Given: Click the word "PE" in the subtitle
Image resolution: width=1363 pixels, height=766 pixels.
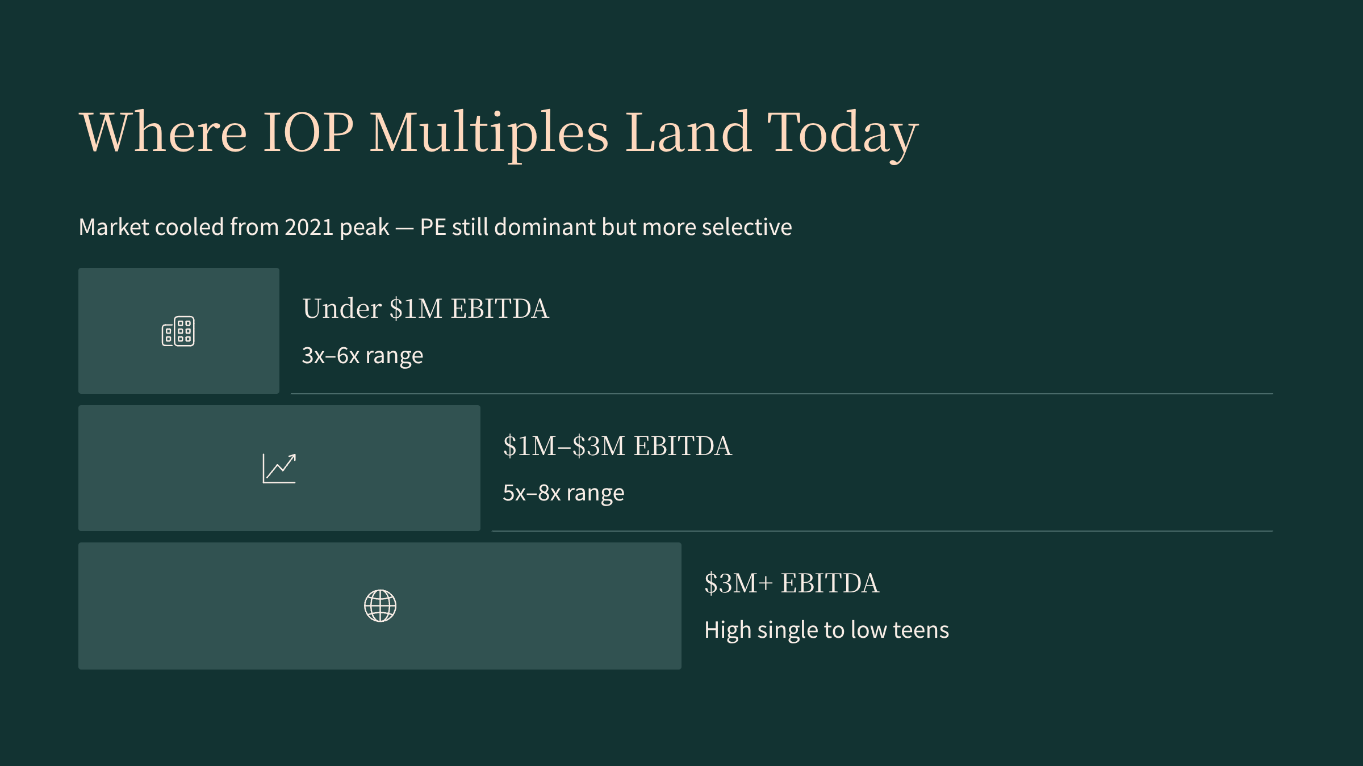Looking at the screenshot, I should [x=433, y=227].
